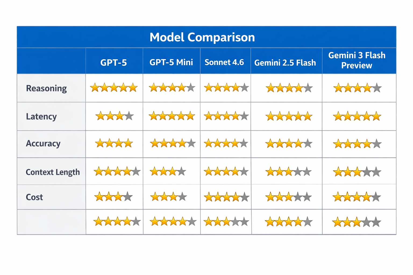
Task: Select the GPT-5 column header
Action: click(113, 63)
